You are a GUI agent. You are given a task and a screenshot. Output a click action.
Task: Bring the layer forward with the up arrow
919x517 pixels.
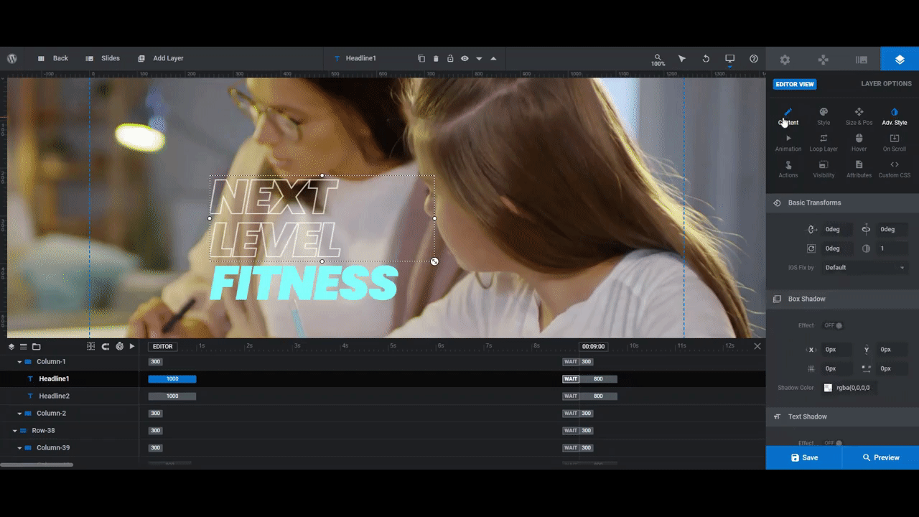coord(493,58)
